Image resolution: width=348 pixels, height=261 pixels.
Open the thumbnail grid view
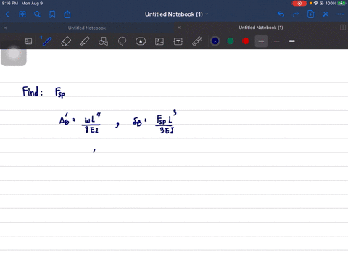22,14
